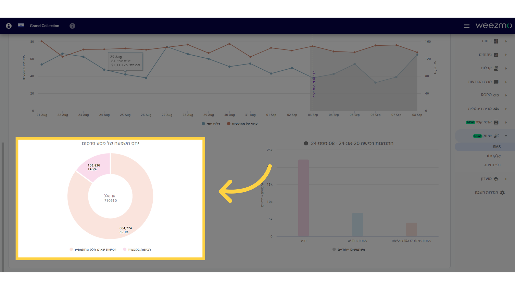Viewport: 515px width, 290px height.
Task: Toggle the ערכי סל ממוצעים legend series
Action: point(242,124)
